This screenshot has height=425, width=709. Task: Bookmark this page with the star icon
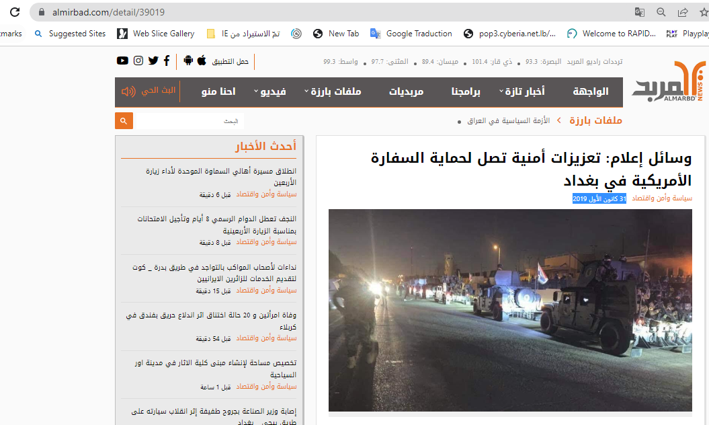[702, 12]
